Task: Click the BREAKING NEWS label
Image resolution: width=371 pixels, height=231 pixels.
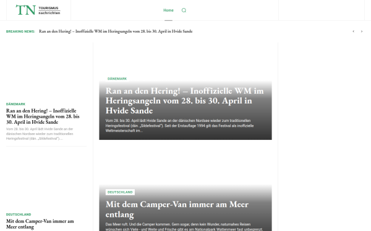Action: [20, 31]
